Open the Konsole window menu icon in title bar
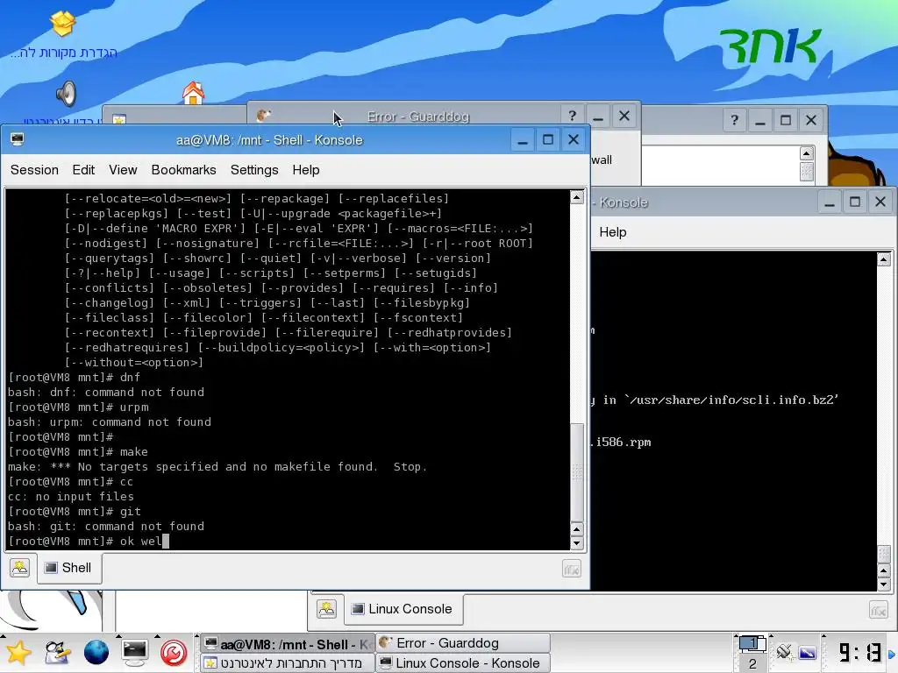898x673 pixels. [18, 139]
